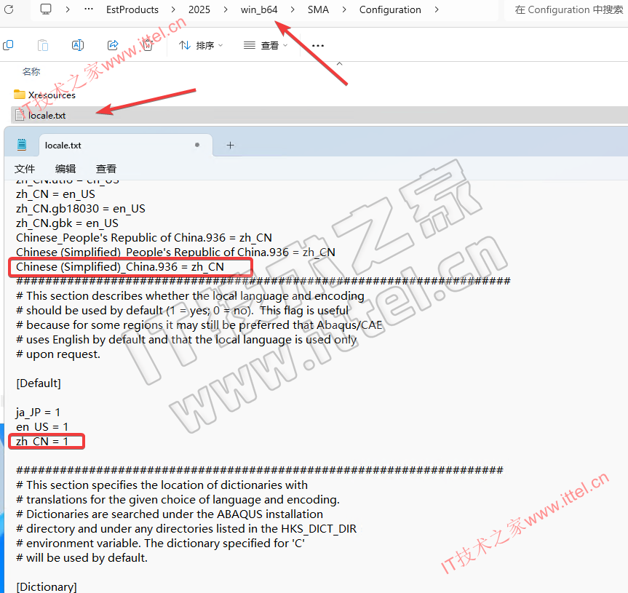This screenshot has width=628, height=593.
Task: Click the copy icon in Explorer toolbar
Action: 8,45
